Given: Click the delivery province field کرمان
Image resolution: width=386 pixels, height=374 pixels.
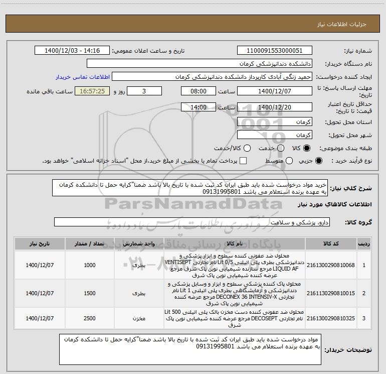Looking at the screenshot, I should click(x=275, y=121).
